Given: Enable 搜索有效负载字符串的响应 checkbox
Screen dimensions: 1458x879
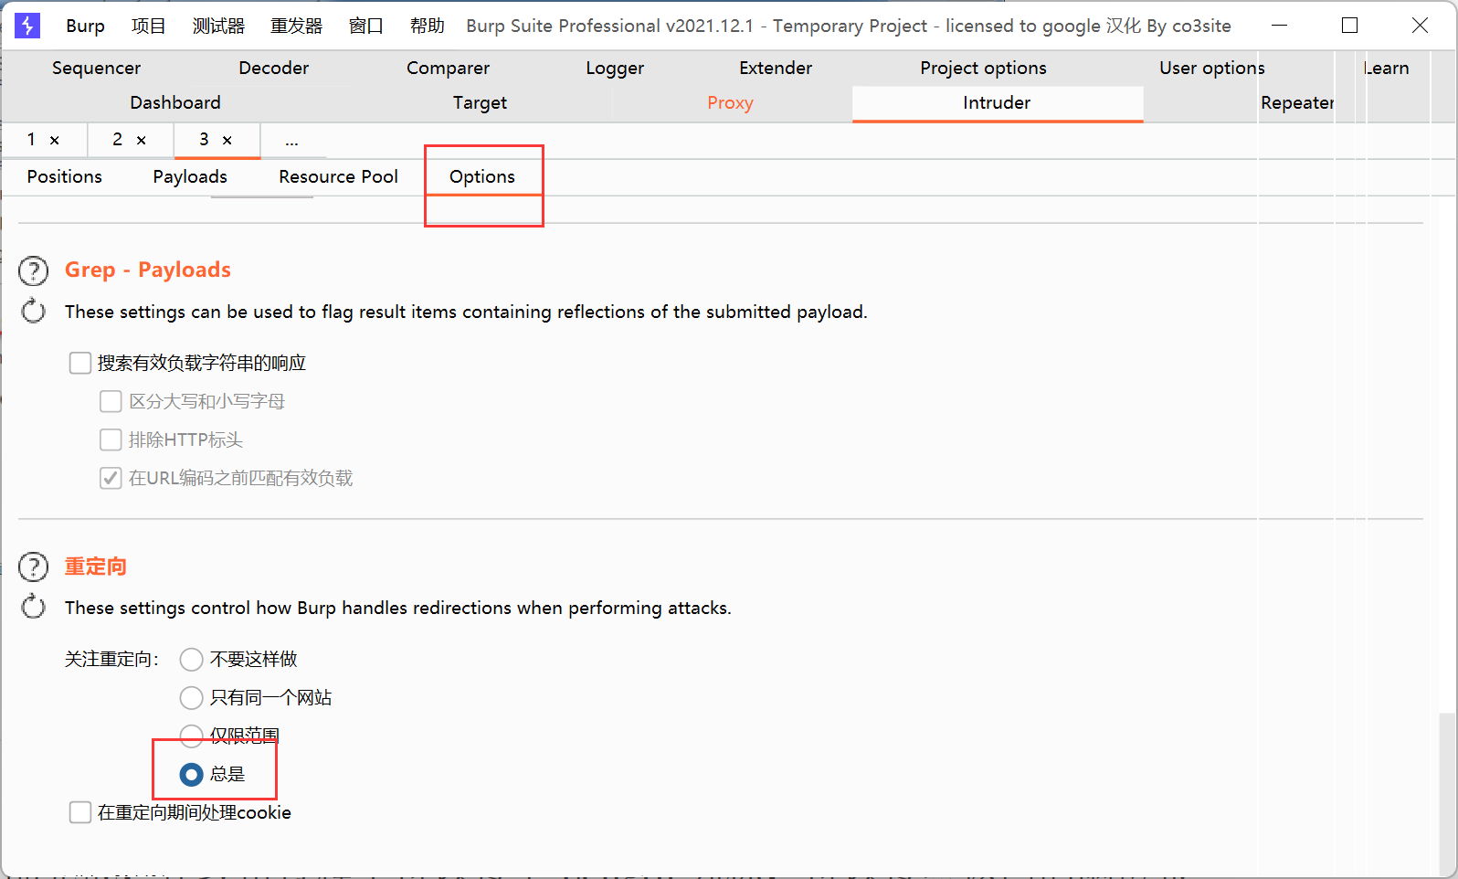Looking at the screenshot, I should (x=80, y=363).
